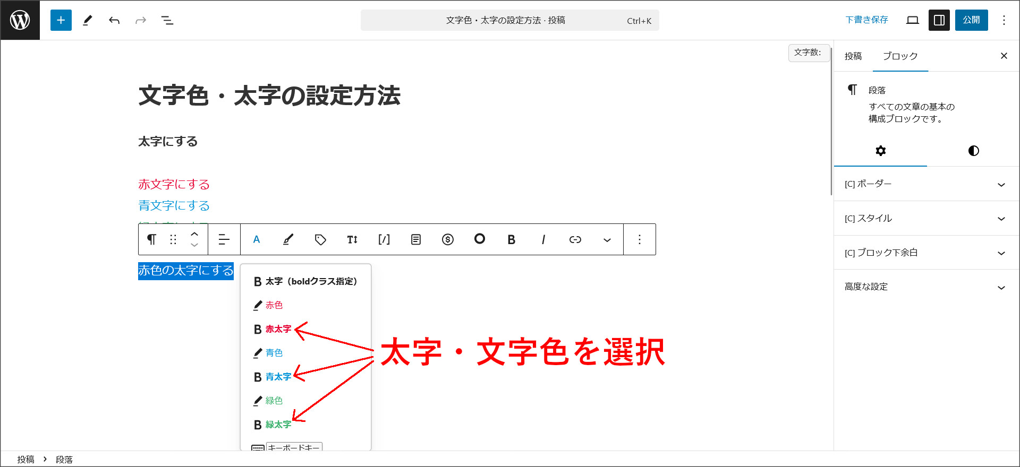Close the settings sidebar with X
The height and width of the screenshot is (467, 1020).
1004,56
